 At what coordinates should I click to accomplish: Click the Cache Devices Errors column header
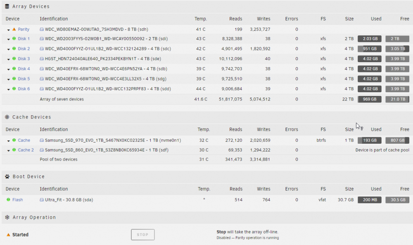291,129
